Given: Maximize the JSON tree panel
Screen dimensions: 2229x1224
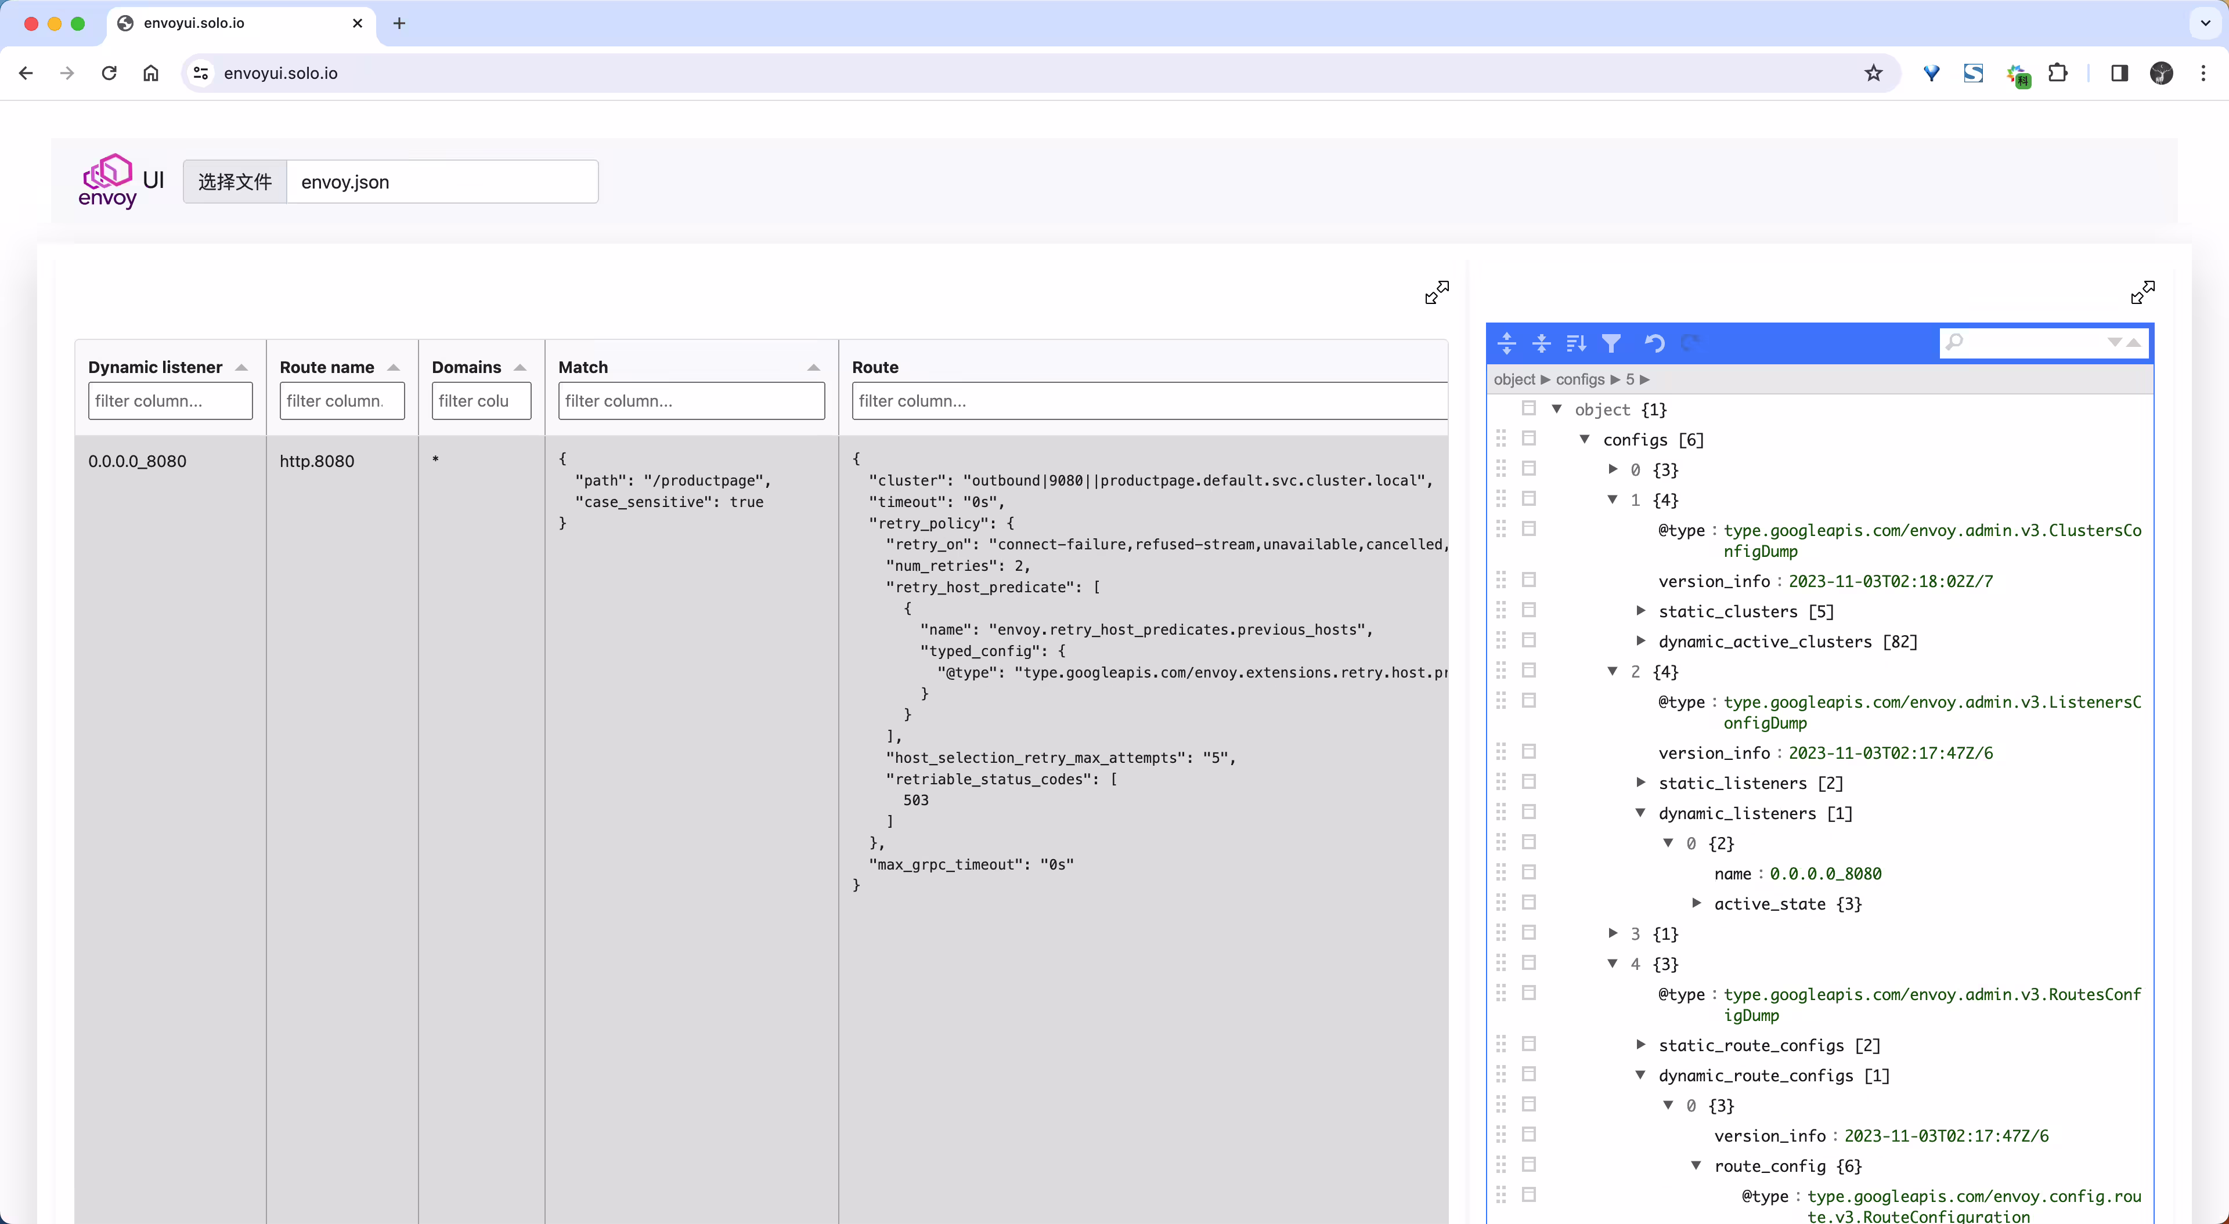Looking at the screenshot, I should pyautogui.click(x=2143, y=292).
